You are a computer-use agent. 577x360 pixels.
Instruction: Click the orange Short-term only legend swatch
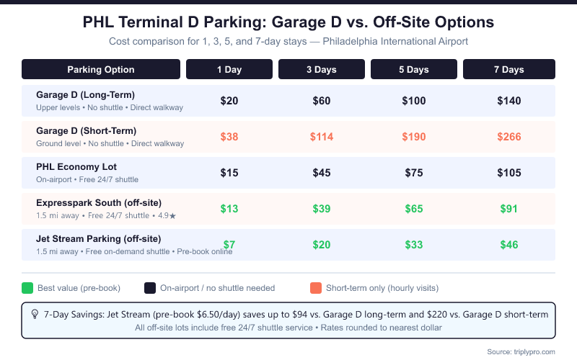[x=315, y=288]
